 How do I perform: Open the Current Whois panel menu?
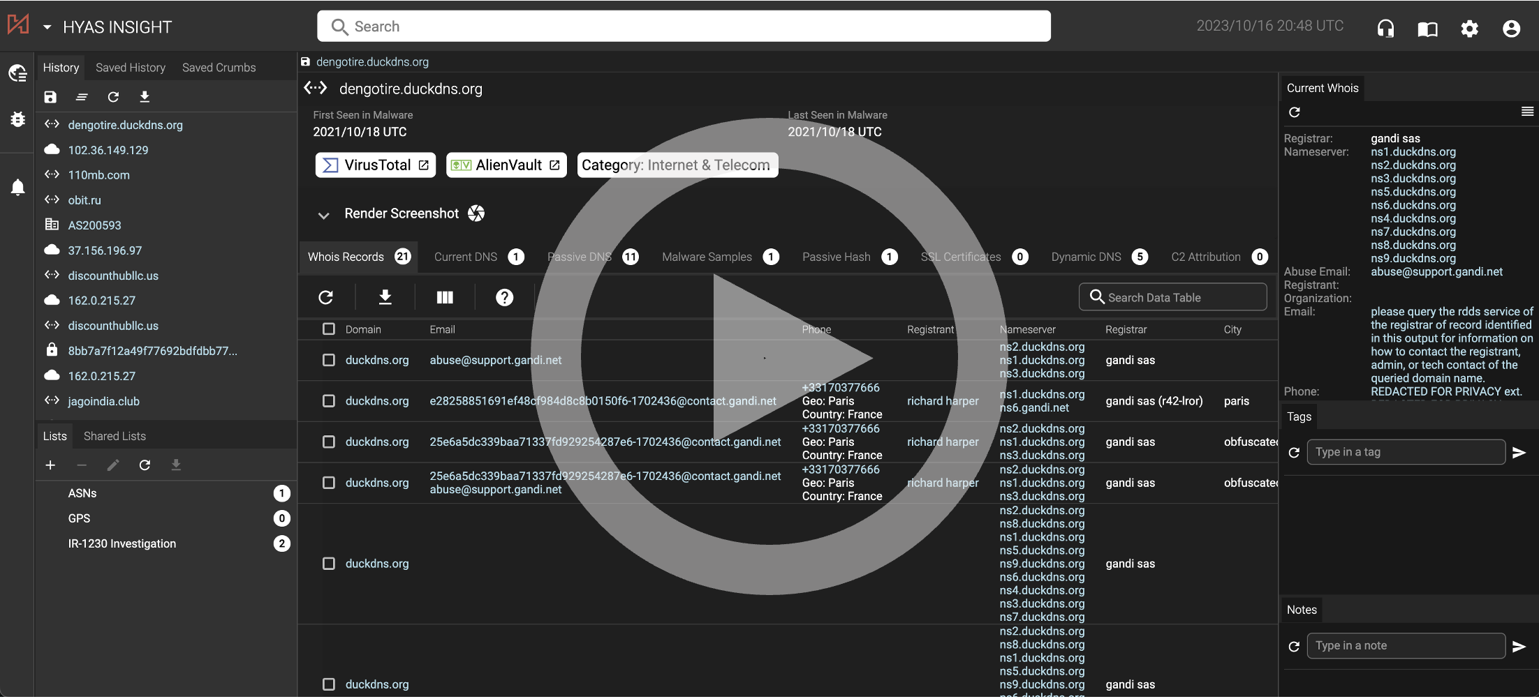(x=1527, y=112)
